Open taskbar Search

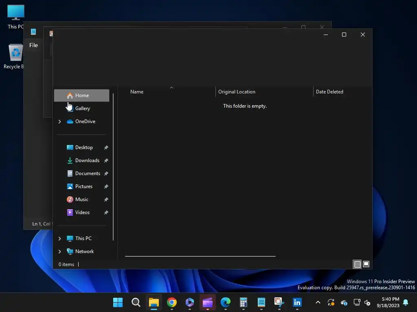136,302
